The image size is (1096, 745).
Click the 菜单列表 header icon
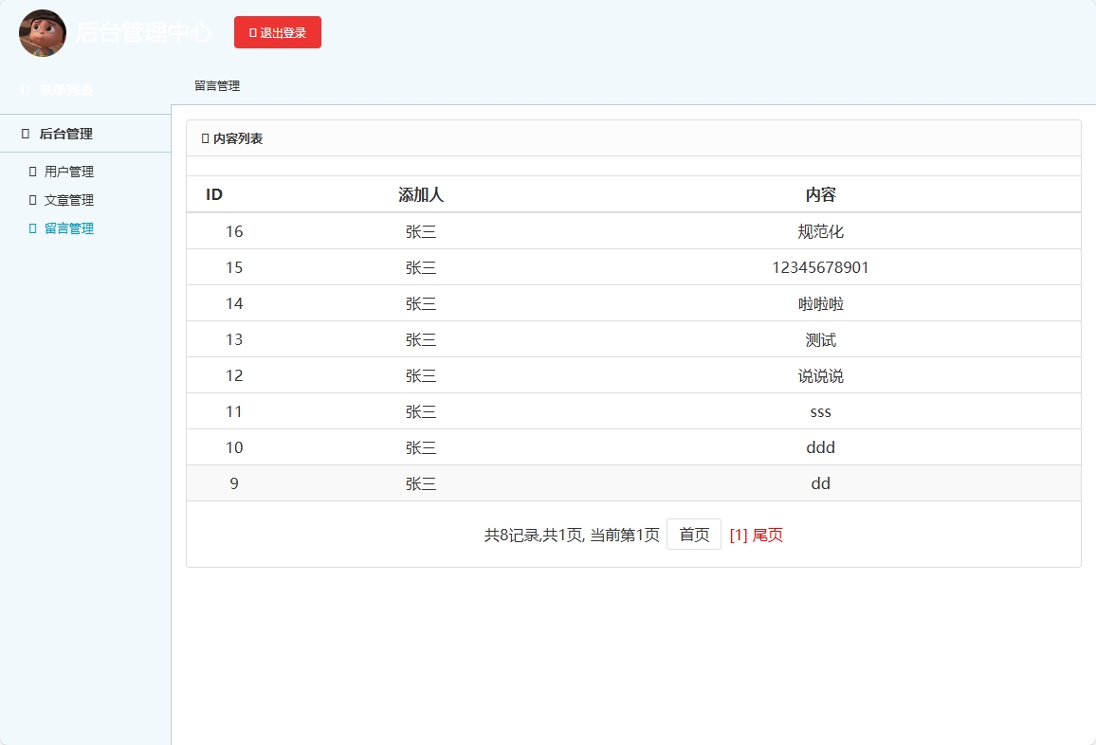coord(25,88)
